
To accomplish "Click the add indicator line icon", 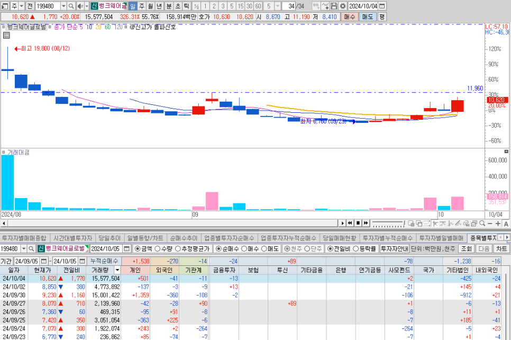I will (325, 6).
